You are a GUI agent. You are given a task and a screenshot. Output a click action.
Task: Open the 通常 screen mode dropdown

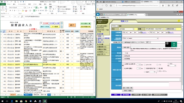(x=148, y=42)
